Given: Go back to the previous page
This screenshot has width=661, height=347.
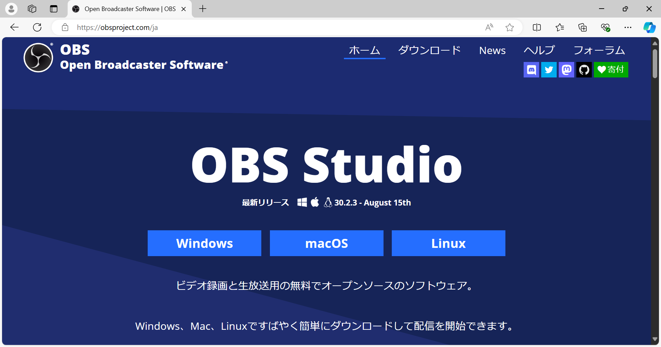Looking at the screenshot, I should (x=14, y=28).
